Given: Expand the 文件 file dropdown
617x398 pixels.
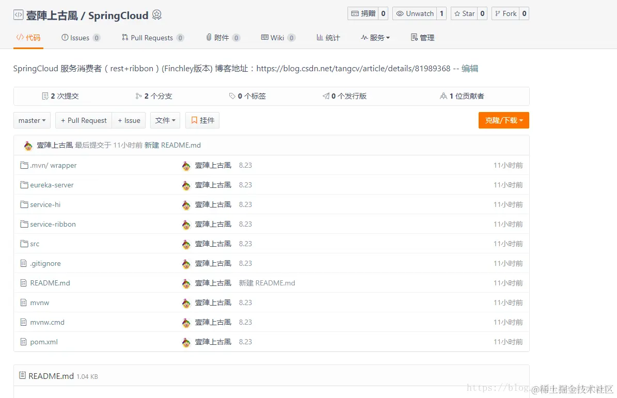Looking at the screenshot, I should coord(165,120).
